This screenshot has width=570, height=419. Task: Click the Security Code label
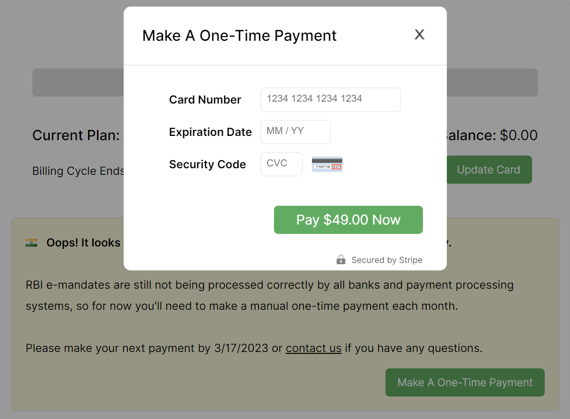(207, 165)
